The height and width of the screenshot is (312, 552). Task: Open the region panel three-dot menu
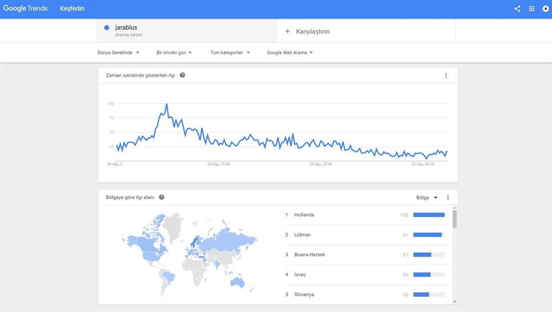[448, 198]
